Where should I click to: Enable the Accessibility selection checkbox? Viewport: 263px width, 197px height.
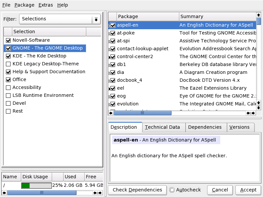tap(8, 87)
